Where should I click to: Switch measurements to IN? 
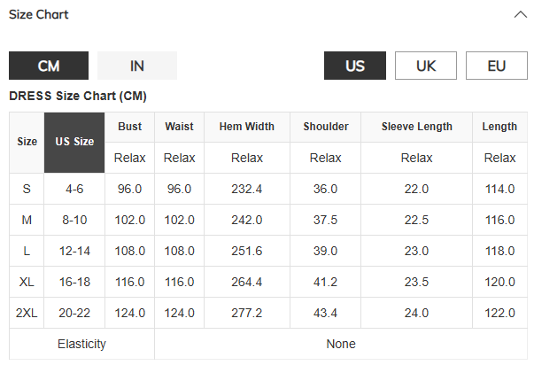tap(137, 66)
